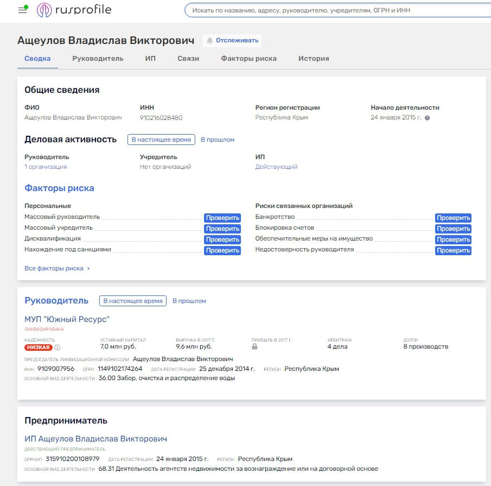The image size is (491, 486).
Task: Check Массовый руководитель risk factor
Action: pos(222,218)
